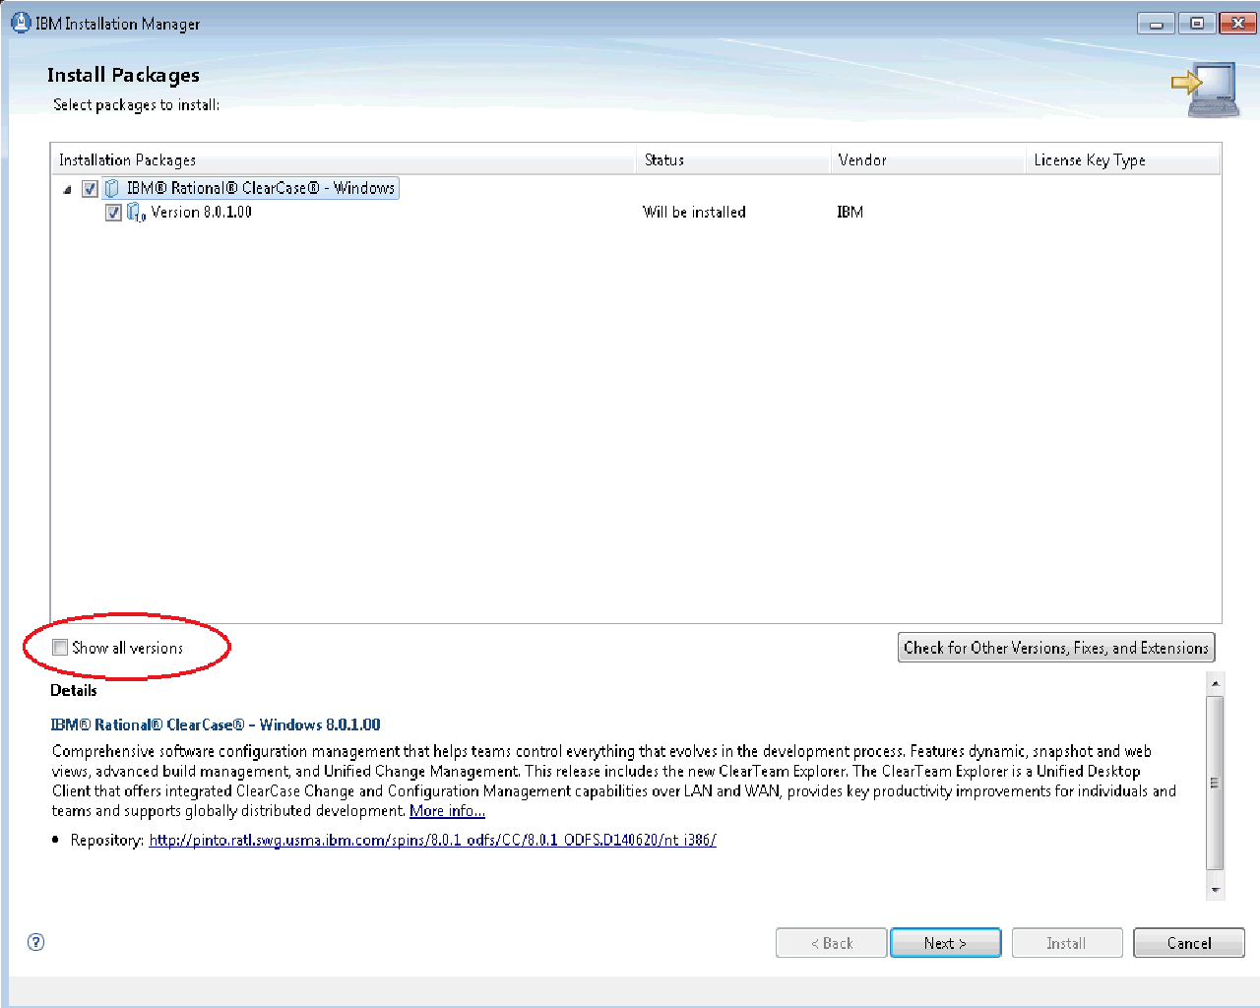Click the Version 8.0.1.00 package icon
1260x1008 pixels.
pyautogui.click(x=136, y=213)
